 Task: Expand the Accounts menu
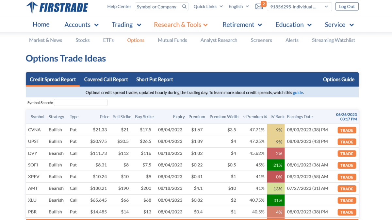point(81,25)
